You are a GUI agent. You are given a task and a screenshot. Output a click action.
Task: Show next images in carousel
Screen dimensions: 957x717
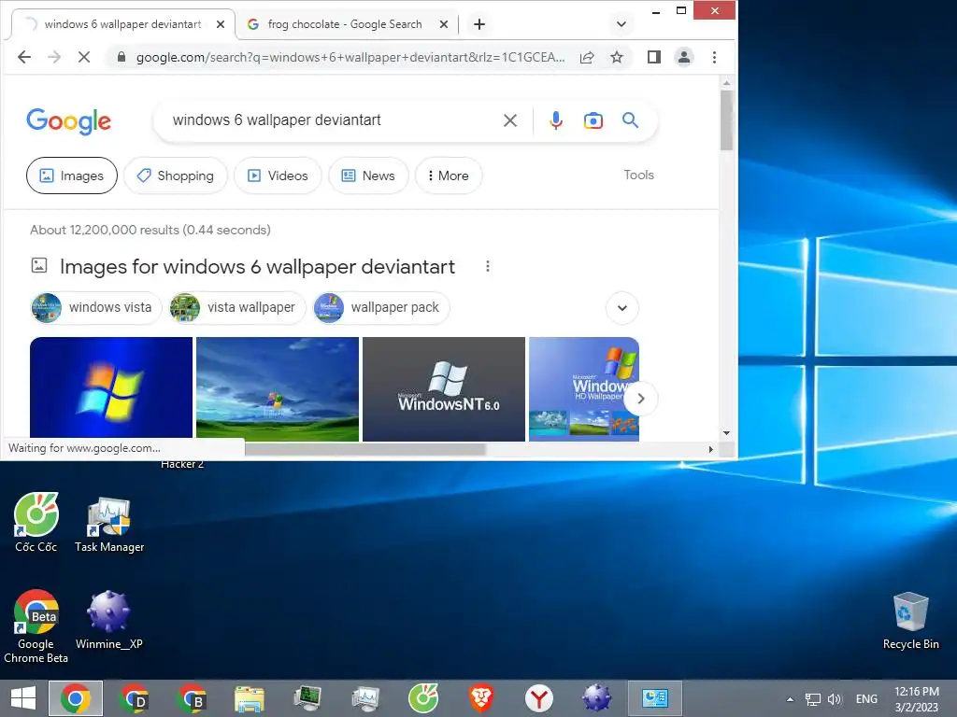click(x=640, y=399)
